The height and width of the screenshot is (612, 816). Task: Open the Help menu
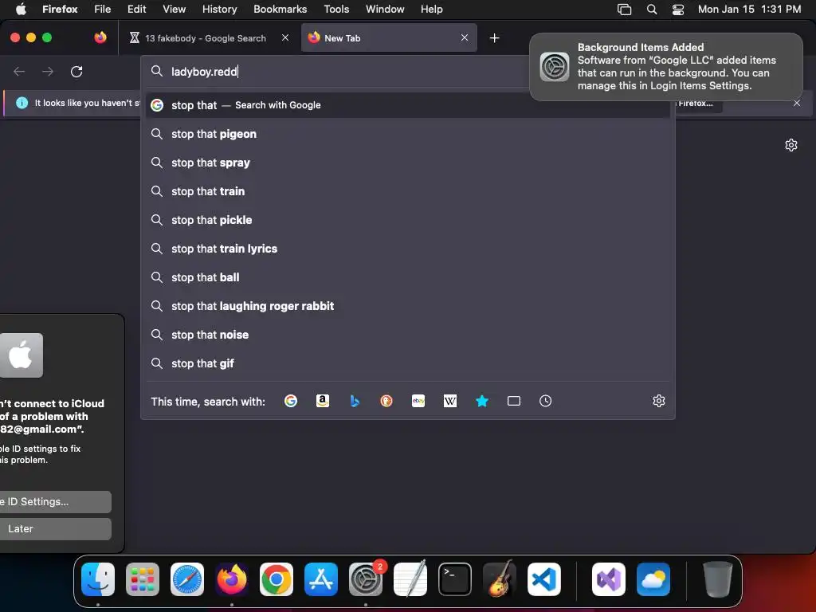tap(431, 9)
